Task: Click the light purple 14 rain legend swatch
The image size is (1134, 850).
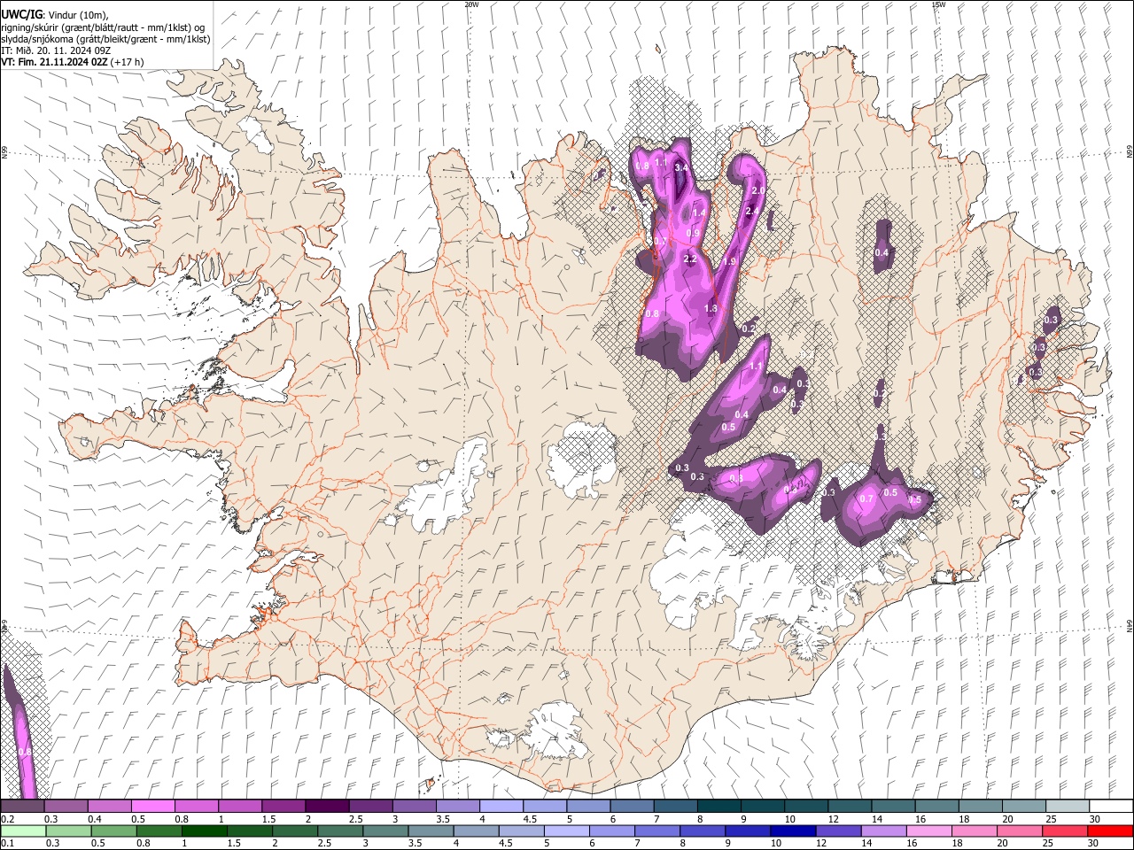Action: (883, 831)
